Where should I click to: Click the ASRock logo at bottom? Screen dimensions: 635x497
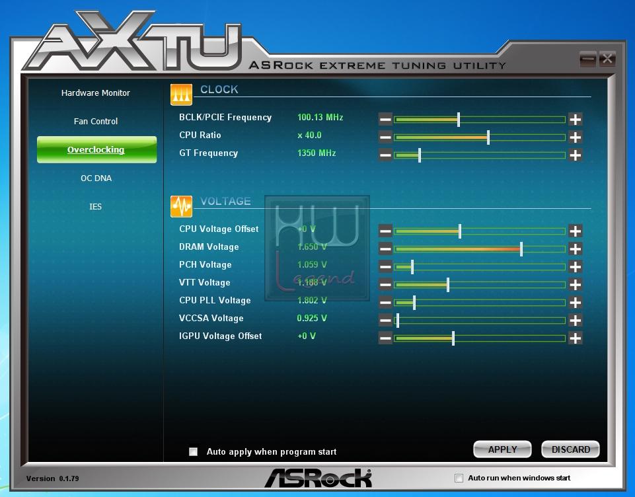click(x=318, y=478)
